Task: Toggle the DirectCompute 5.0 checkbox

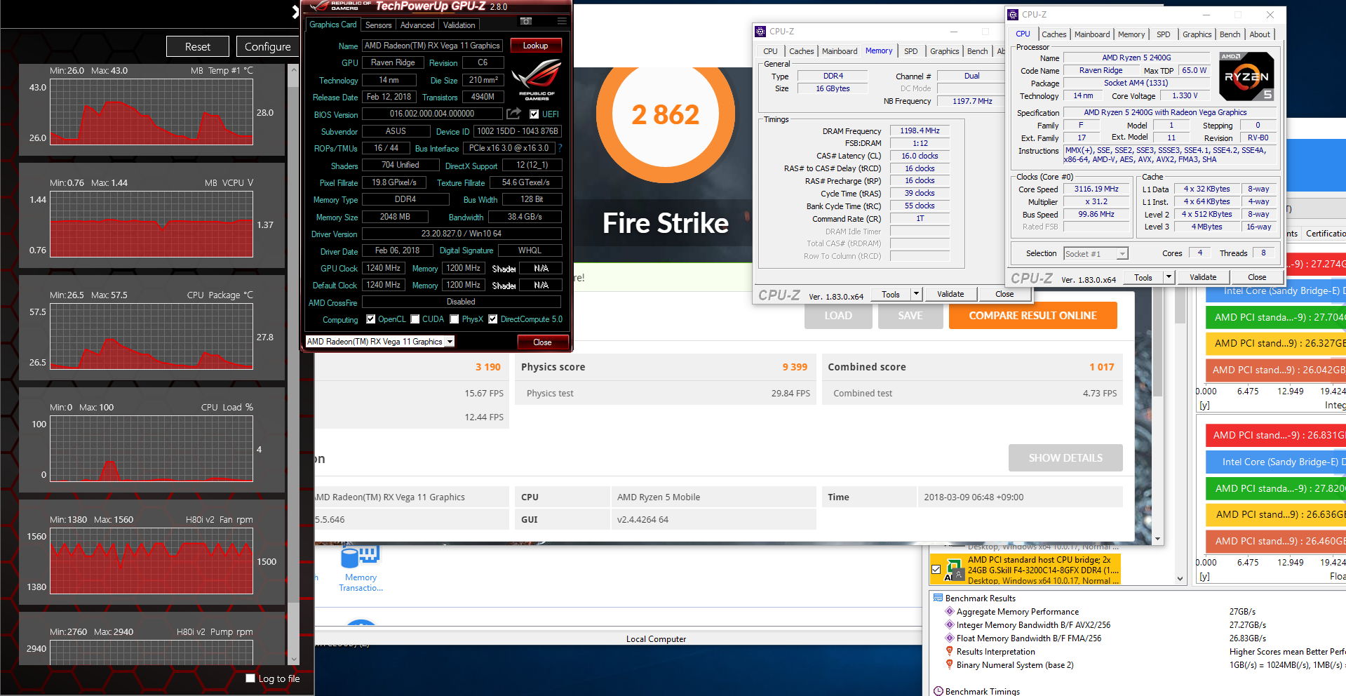Action: (x=493, y=319)
